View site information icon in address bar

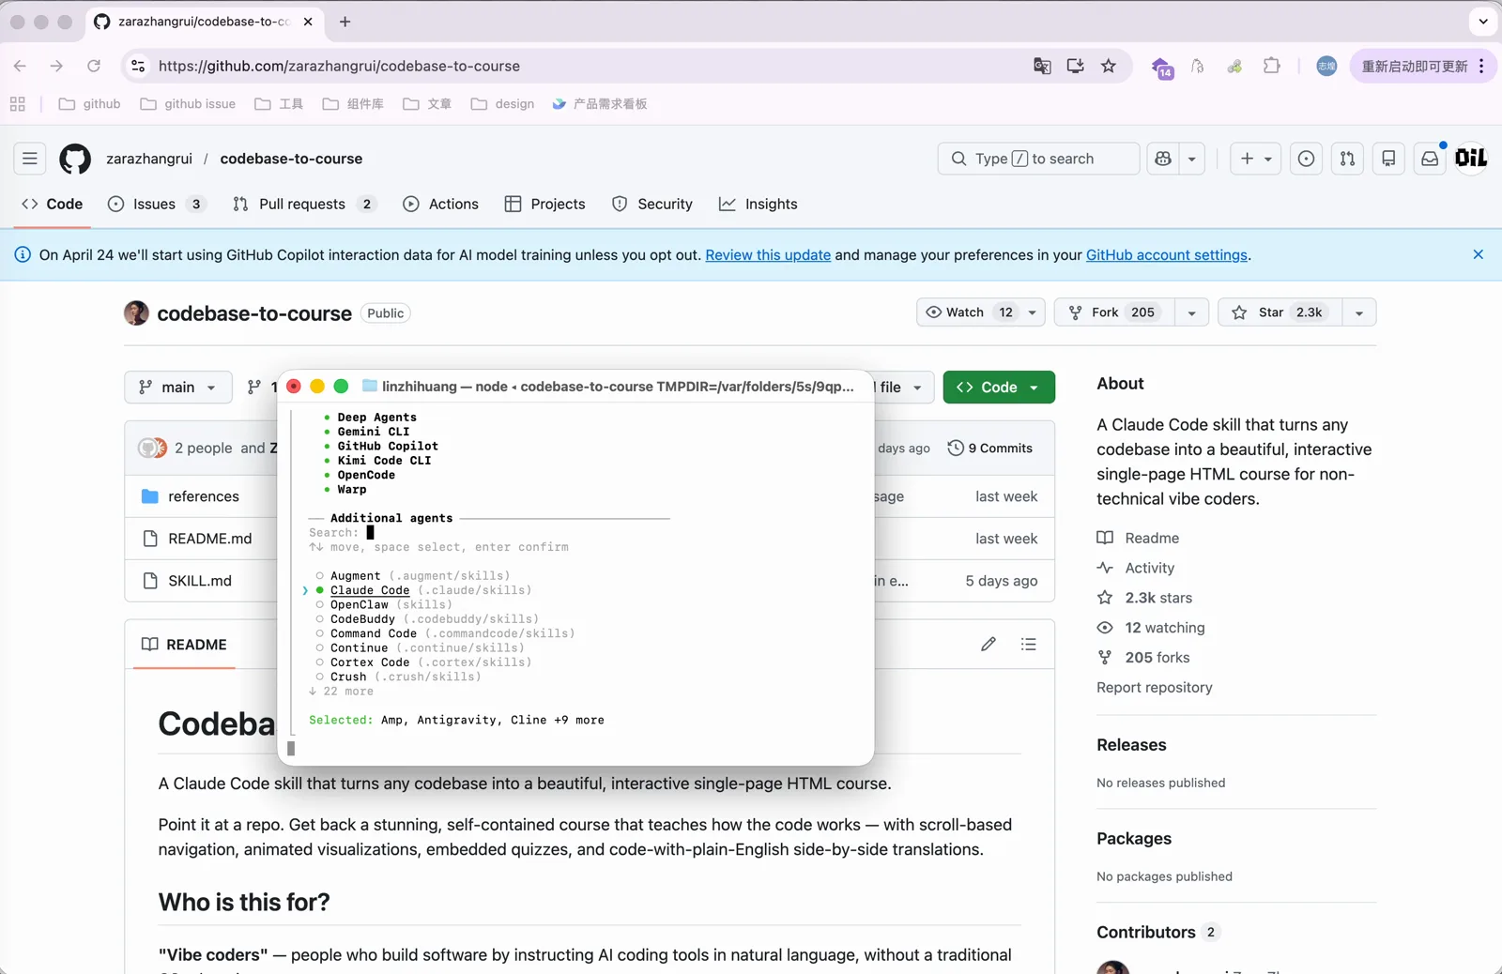click(x=138, y=66)
